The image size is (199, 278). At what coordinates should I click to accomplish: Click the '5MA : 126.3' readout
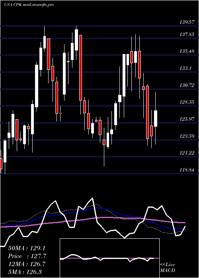point(25,272)
